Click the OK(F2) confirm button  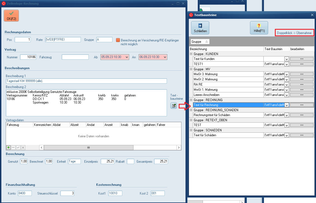(x=11, y=16)
